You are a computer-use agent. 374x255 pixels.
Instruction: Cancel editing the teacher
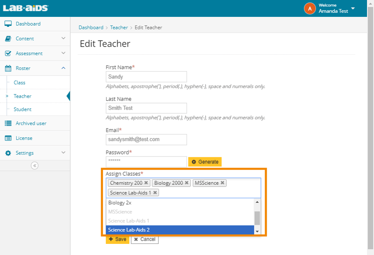(x=144, y=239)
